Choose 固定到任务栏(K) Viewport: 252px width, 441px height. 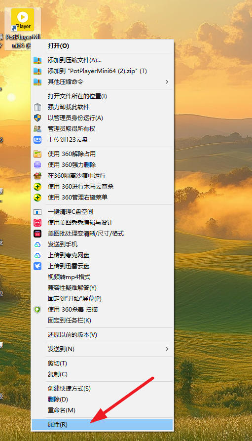coord(102,321)
